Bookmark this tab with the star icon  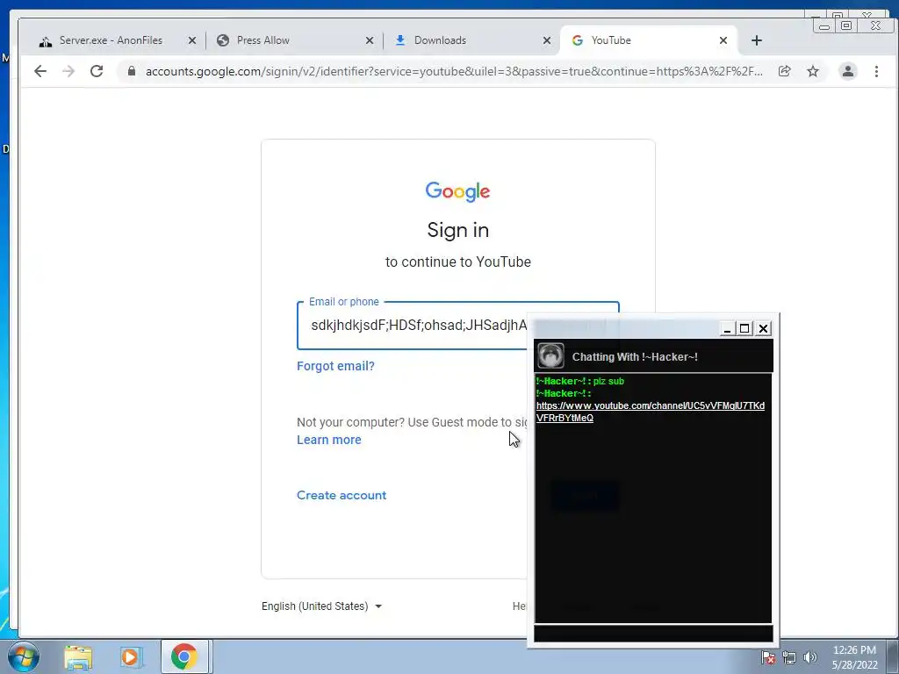coord(813,71)
